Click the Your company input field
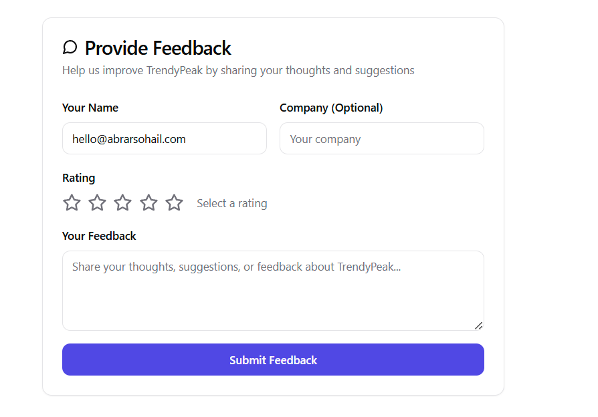This screenshot has height=417, width=598. tap(381, 138)
